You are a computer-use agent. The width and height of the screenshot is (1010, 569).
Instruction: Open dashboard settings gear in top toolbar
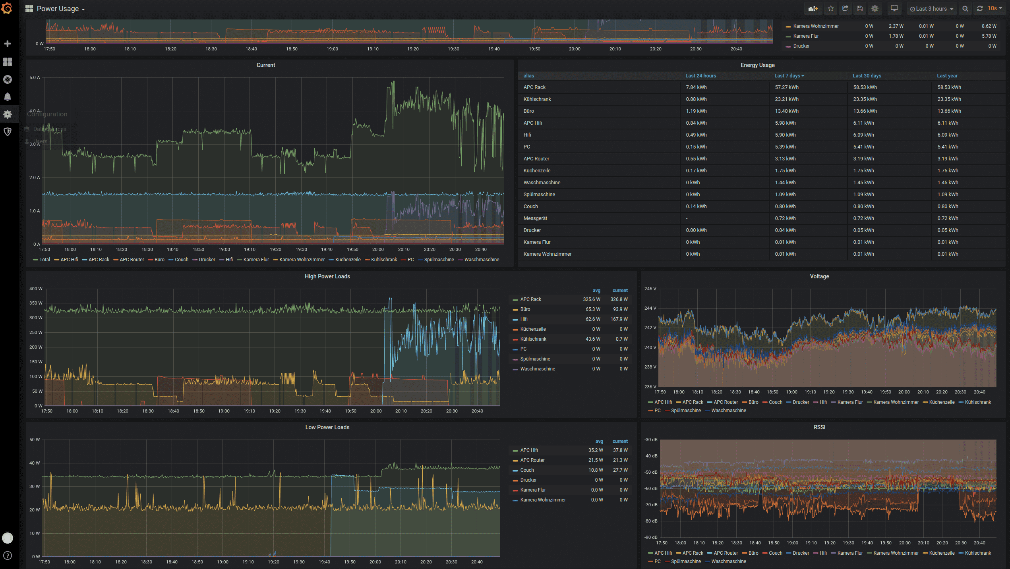tap(875, 8)
